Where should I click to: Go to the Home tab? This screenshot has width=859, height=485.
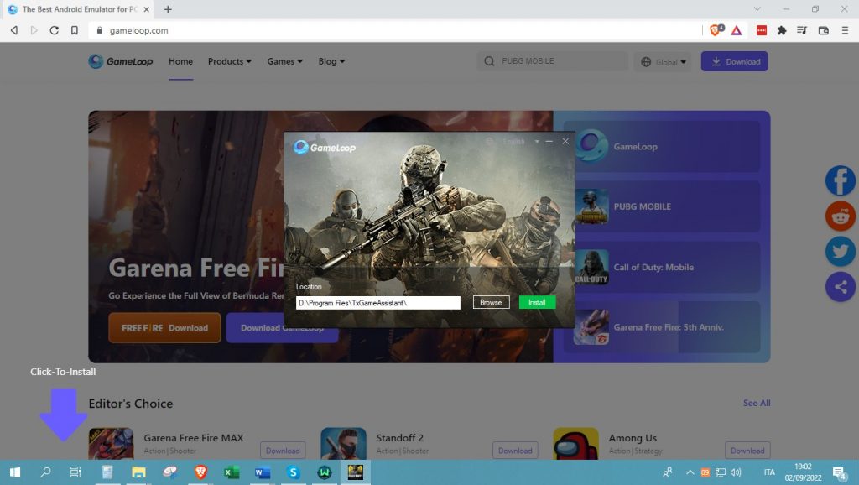[x=180, y=61]
